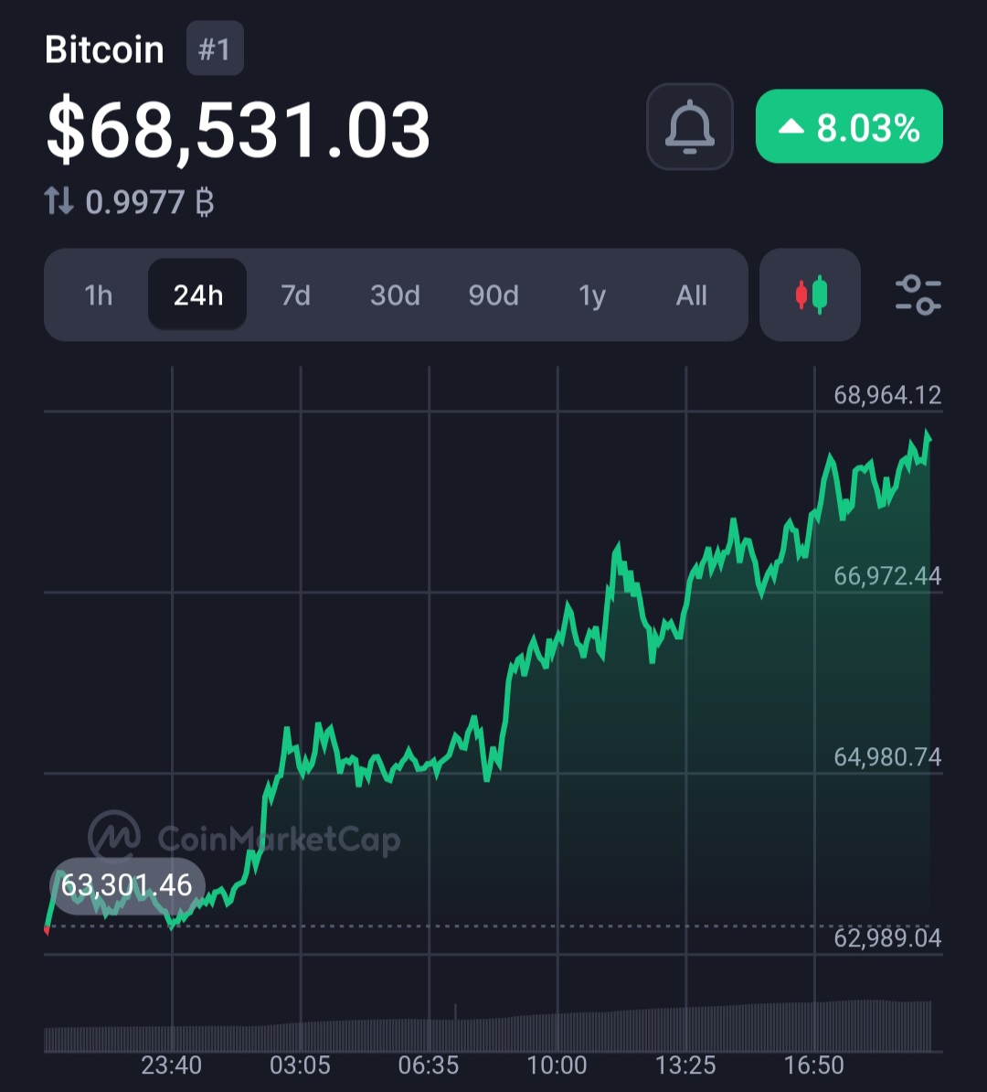Tap the 23:40 time axis label
Screen dimensions: 987x1092
[171, 1065]
